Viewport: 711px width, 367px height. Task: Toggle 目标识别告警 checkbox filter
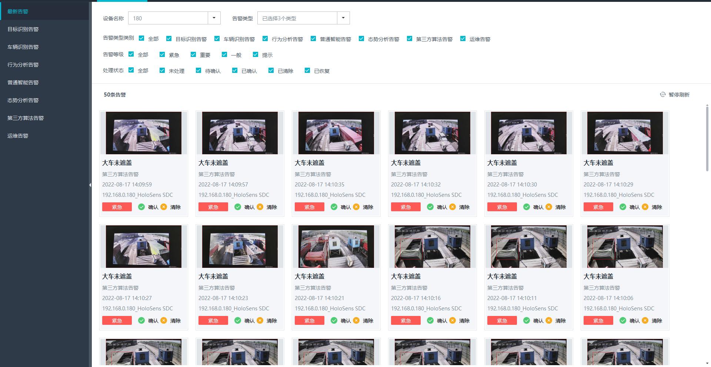point(169,38)
